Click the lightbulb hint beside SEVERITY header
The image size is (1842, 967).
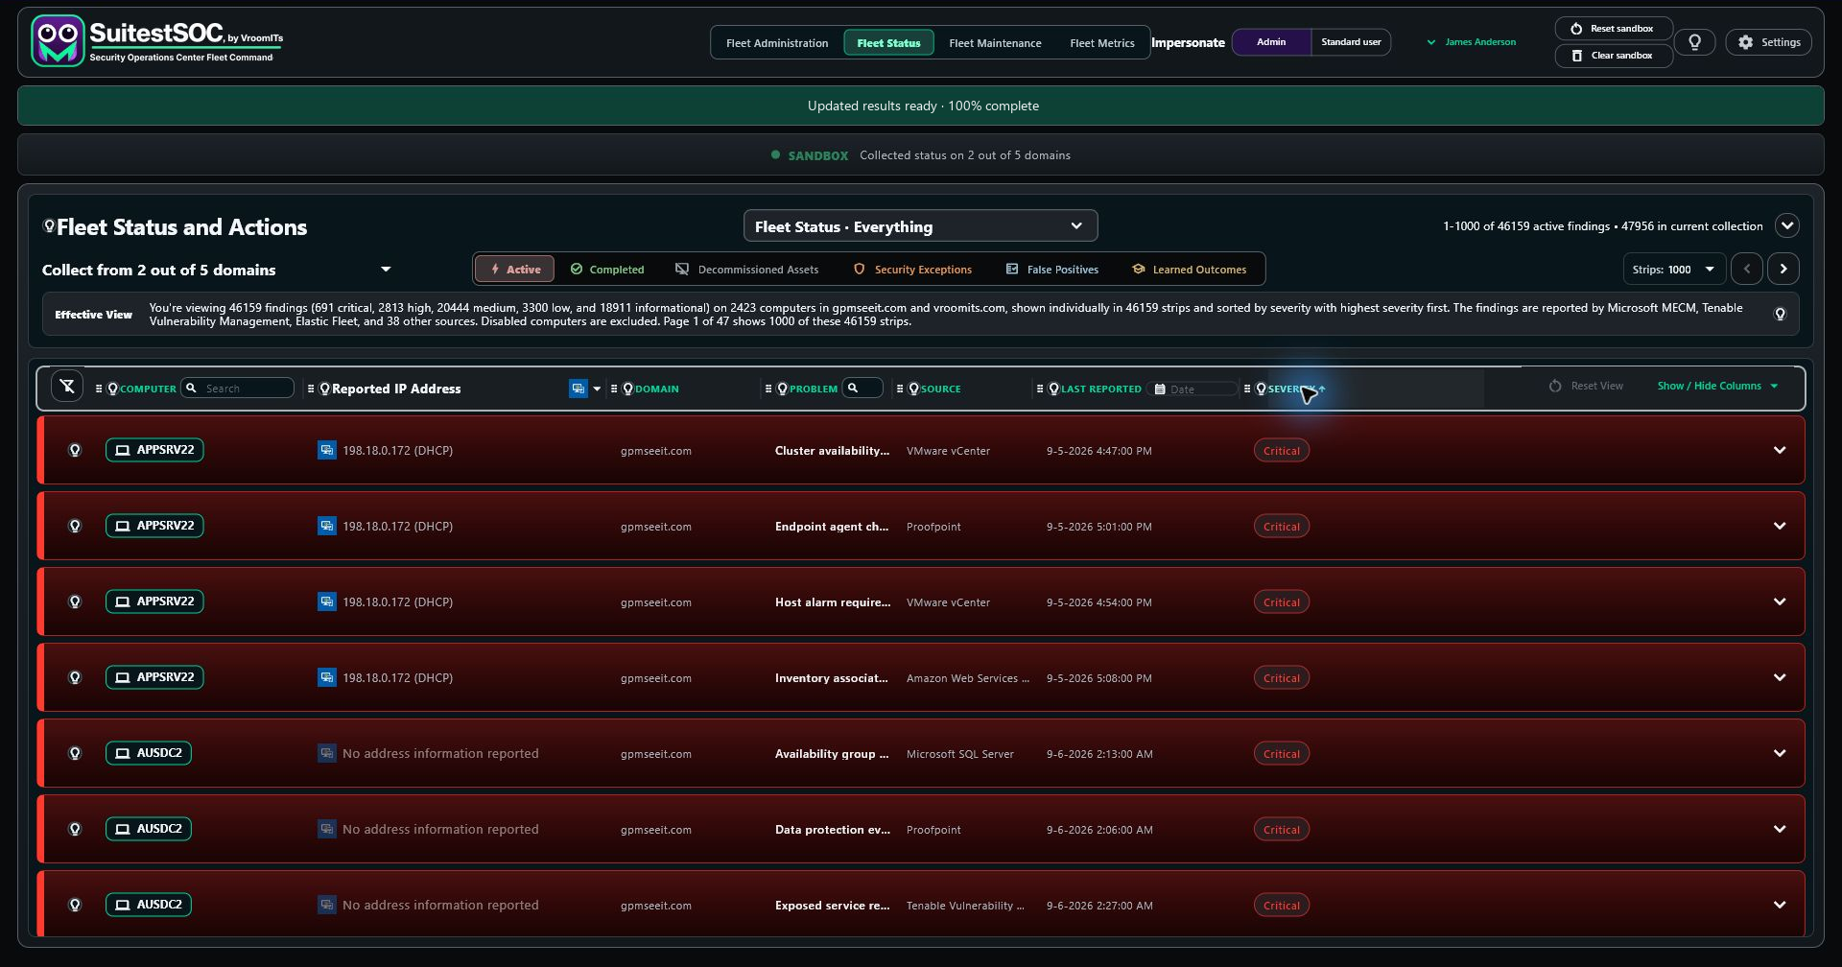coord(1262,389)
